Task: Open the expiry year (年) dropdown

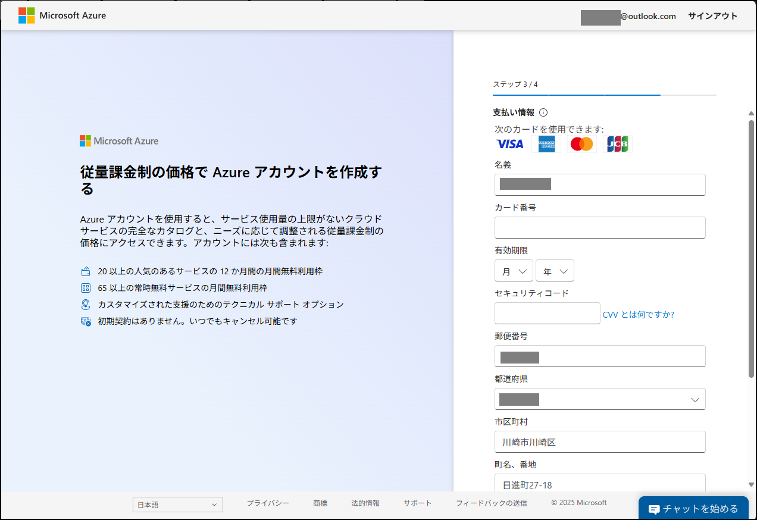Action: [555, 271]
